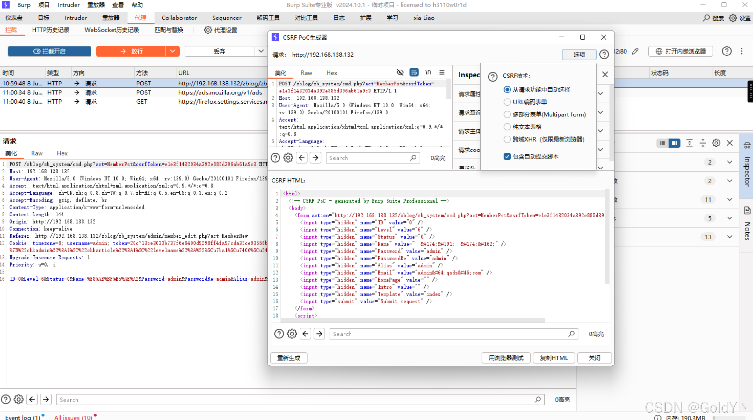The width and height of the screenshot is (753, 420).
Task: Select 跨域XHR radio option
Action: pos(507,139)
